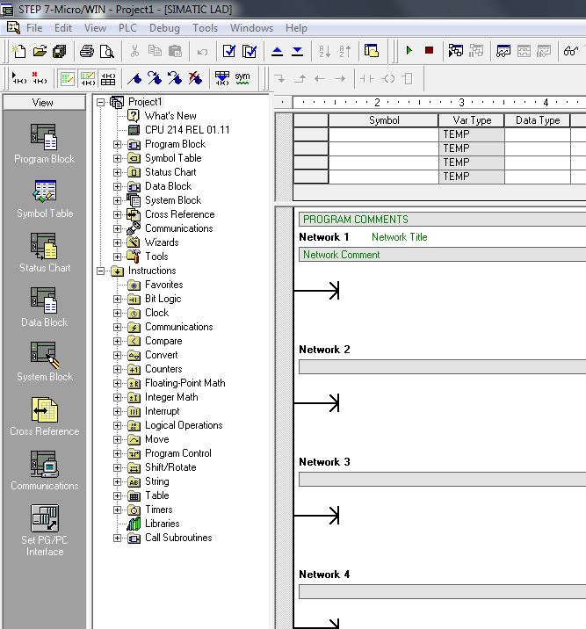Viewport: 586px width, 629px height.
Task: Select the Network 2 label
Action: click(324, 350)
